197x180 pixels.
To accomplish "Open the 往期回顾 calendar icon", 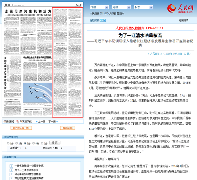I will pyautogui.click(x=102, y=20).
